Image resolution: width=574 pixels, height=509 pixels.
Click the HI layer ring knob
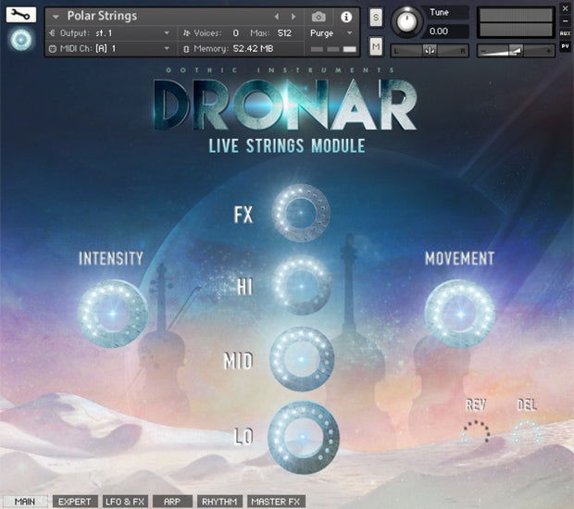pyautogui.click(x=302, y=286)
